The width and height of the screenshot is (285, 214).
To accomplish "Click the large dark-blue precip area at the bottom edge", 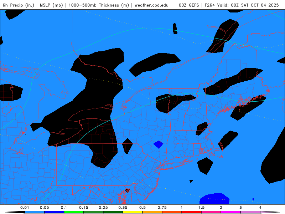I will [215, 199].
